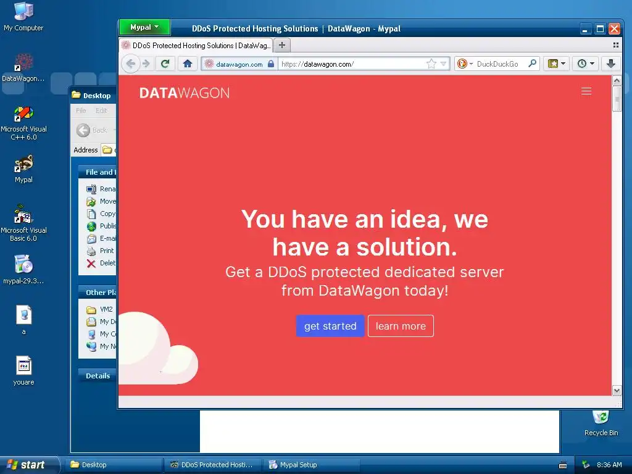The height and width of the screenshot is (474, 632).
Task: Expand the Details panel header
Action: click(97, 376)
